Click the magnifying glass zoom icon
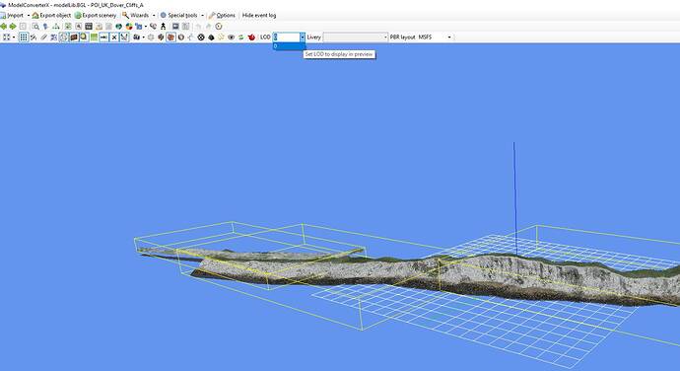The height and width of the screenshot is (371, 680). (35, 27)
